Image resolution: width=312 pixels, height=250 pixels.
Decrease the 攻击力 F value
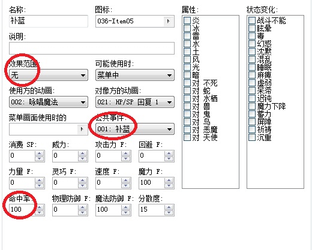[x=126, y=159]
